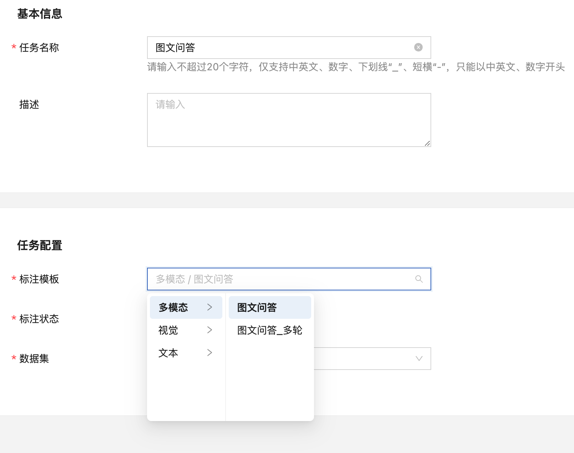Click the 任务名称 label
The height and width of the screenshot is (453, 574).
click(x=39, y=48)
